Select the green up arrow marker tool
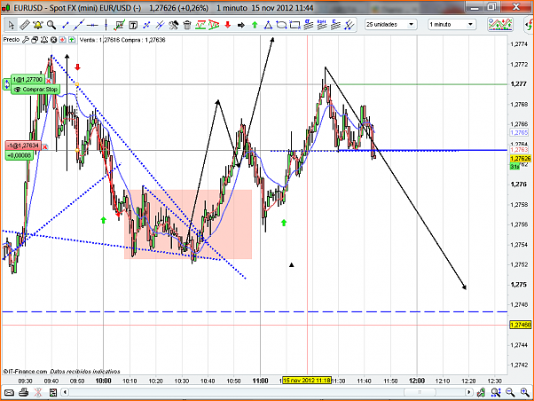The image size is (534, 401). (255, 25)
